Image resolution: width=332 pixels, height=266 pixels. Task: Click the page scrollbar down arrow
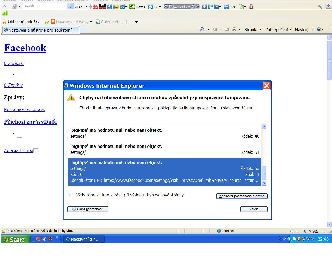pyautogui.click(x=330, y=224)
